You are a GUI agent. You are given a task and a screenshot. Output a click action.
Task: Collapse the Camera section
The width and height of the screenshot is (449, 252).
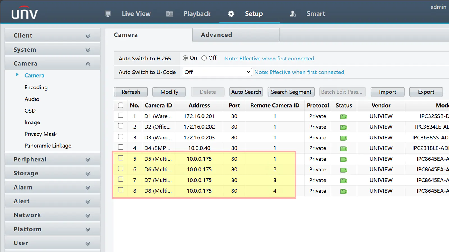point(52,63)
